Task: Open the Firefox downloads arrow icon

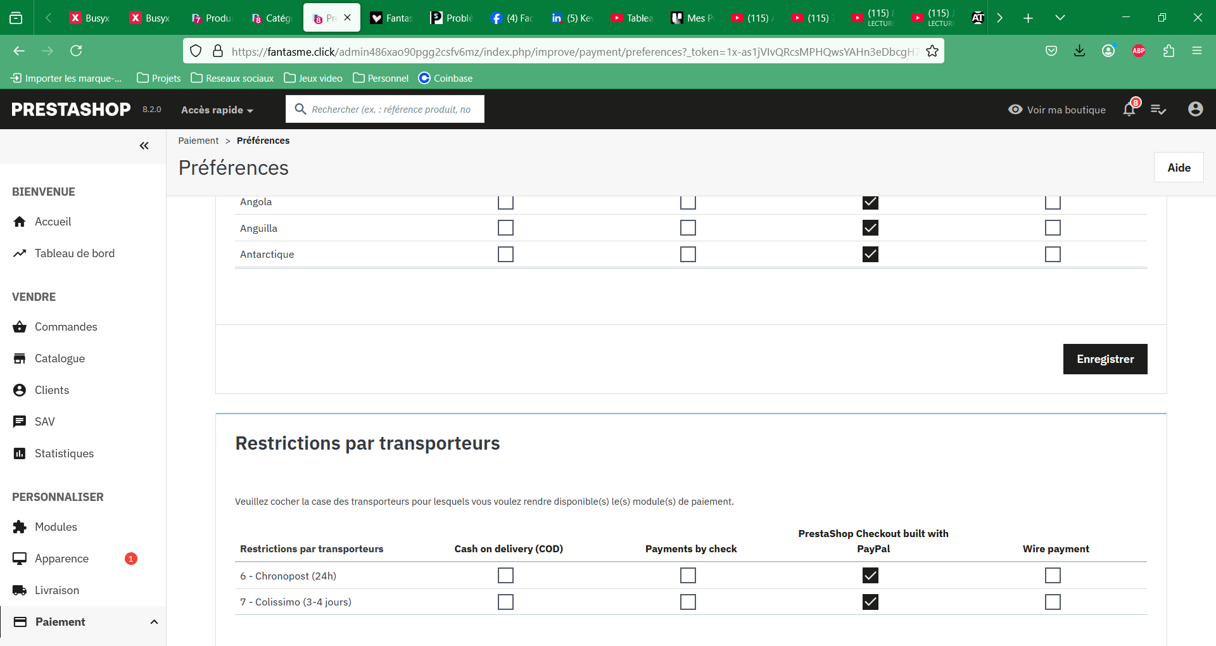Action: (1080, 51)
